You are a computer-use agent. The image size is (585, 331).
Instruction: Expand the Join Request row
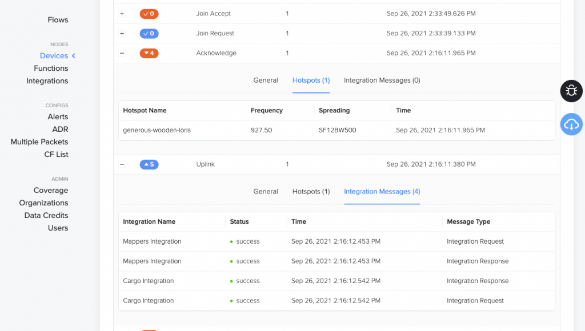(x=122, y=34)
